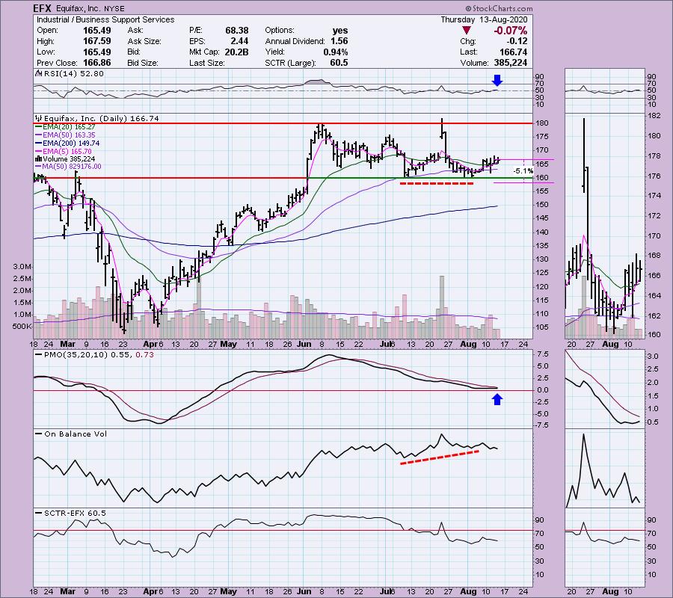Click the '1.5M' volume axis label
The height and width of the screenshot is (598, 673).
[22, 303]
